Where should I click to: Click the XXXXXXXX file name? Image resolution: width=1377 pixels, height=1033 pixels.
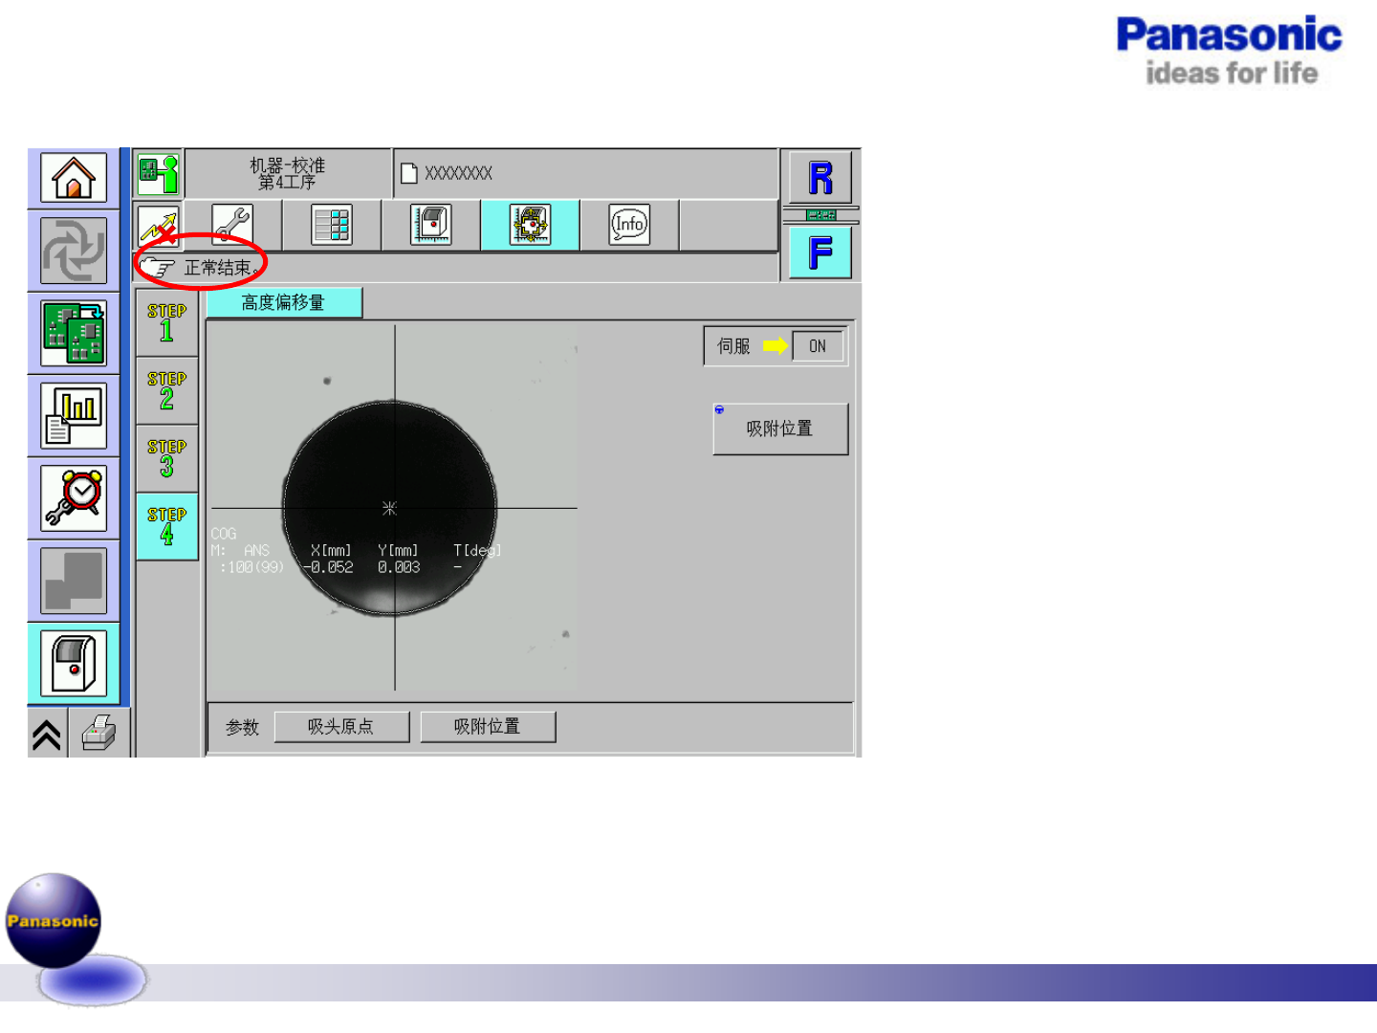coord(458,173)
